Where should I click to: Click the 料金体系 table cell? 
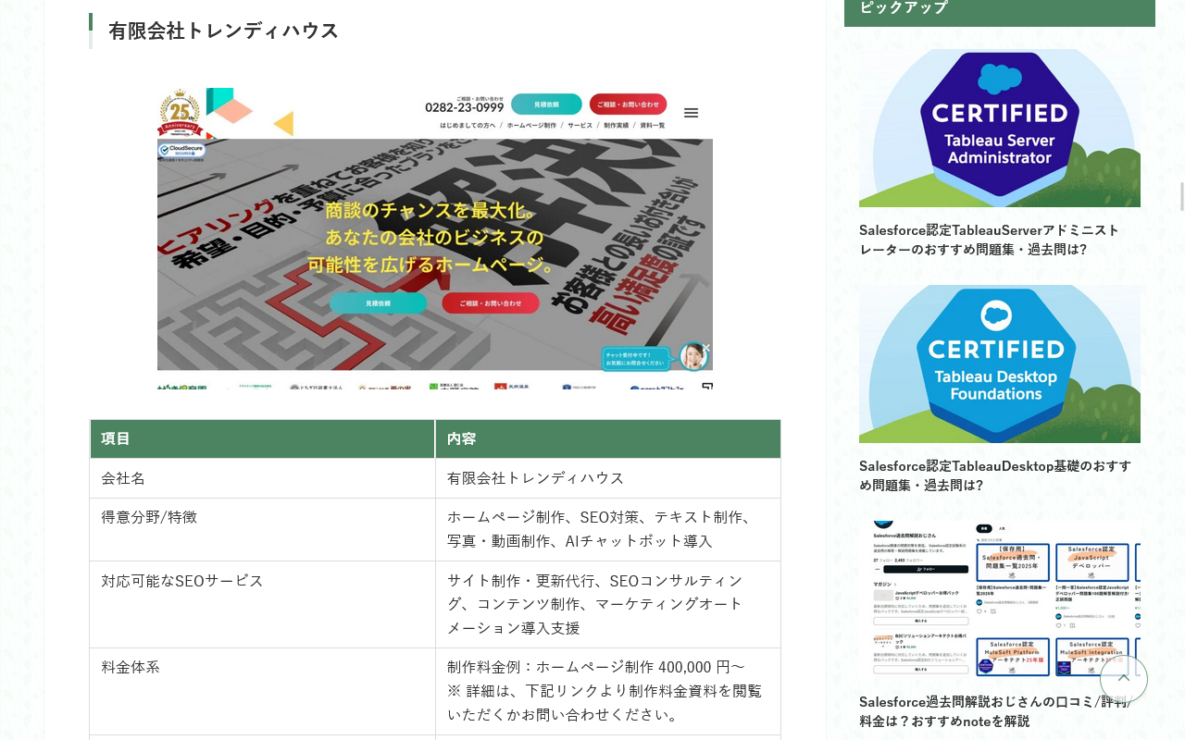coord(262,692)
